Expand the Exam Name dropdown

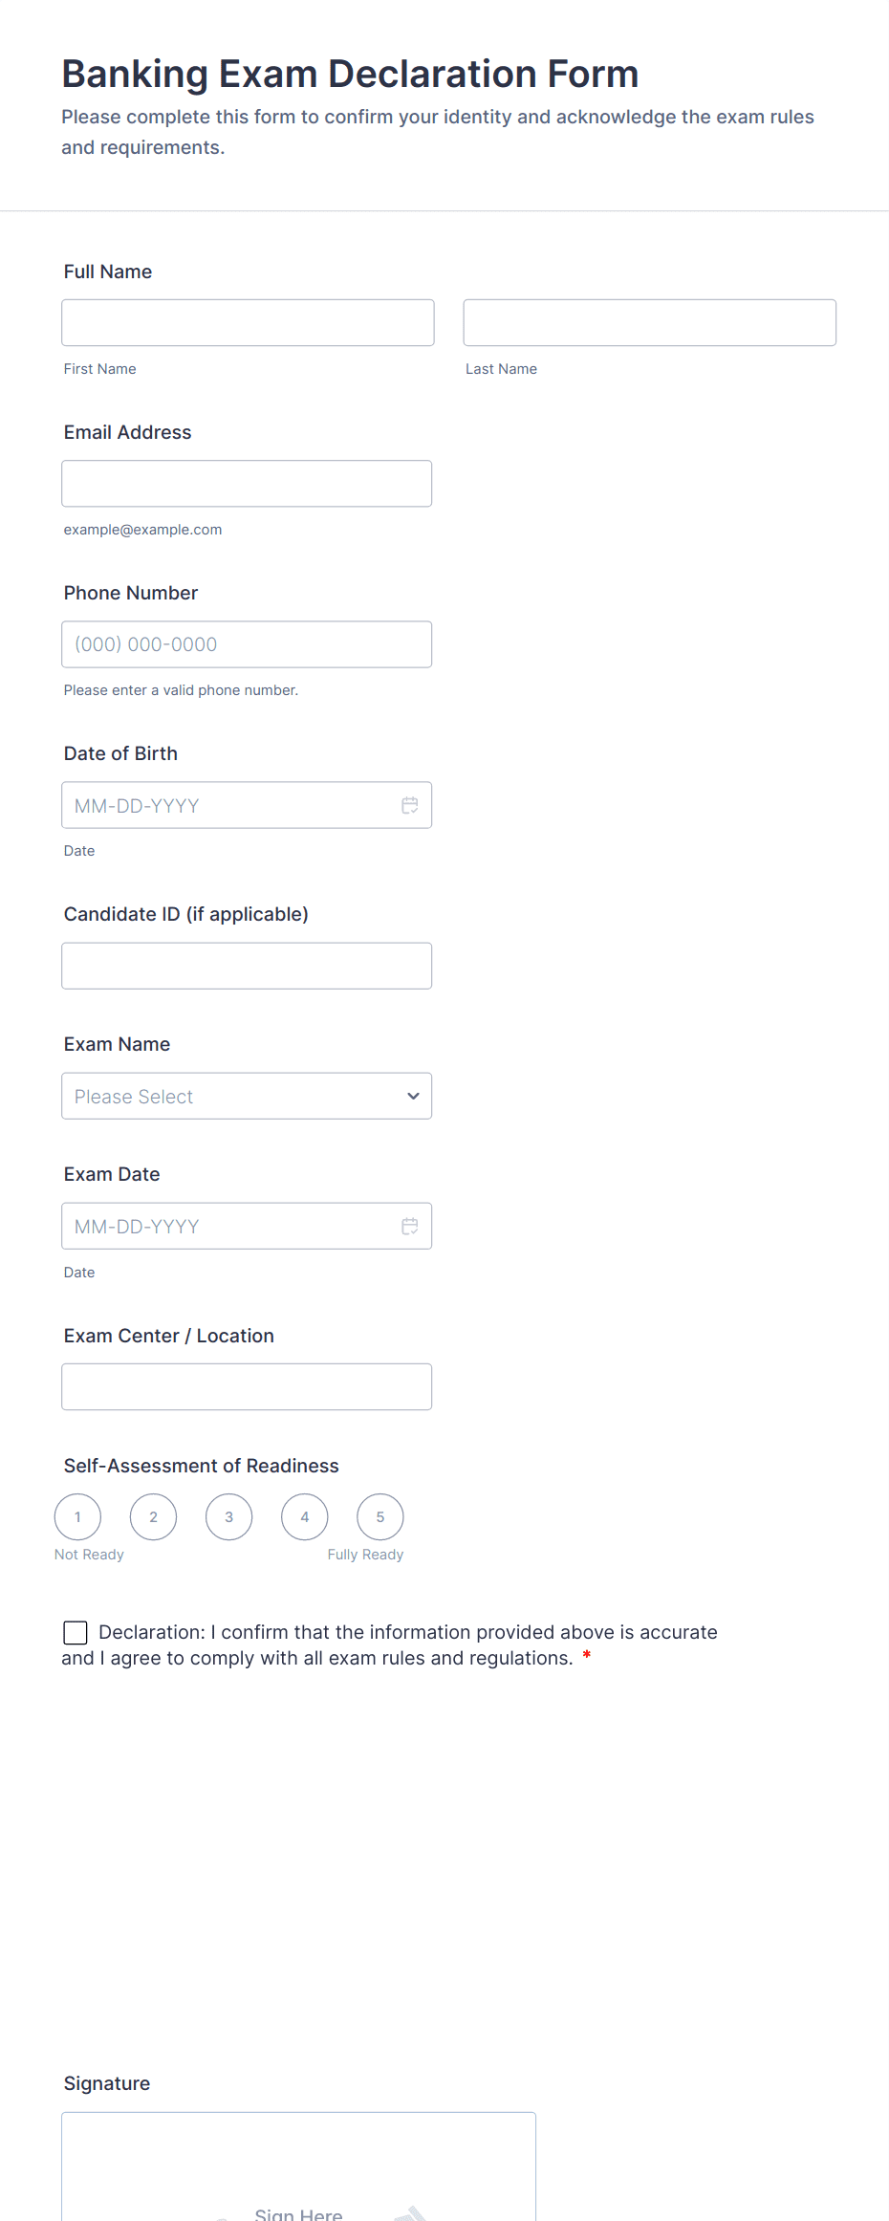(x=247, y=1096)
